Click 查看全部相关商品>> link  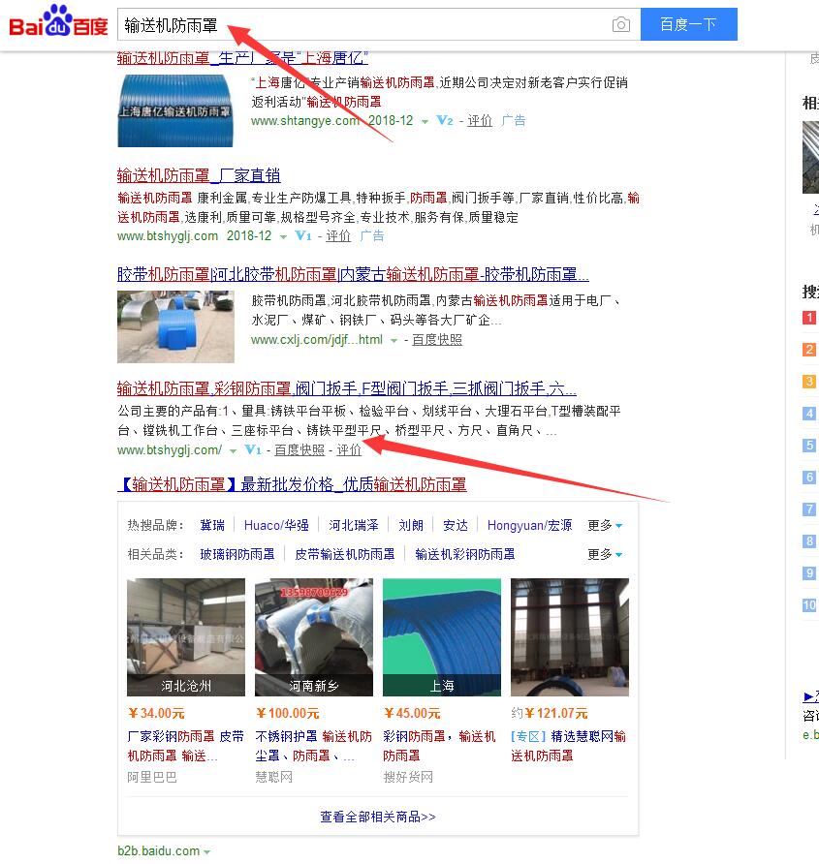[378, 817]
